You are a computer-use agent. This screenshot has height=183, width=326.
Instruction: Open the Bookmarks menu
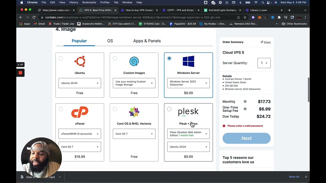[89, 3]
